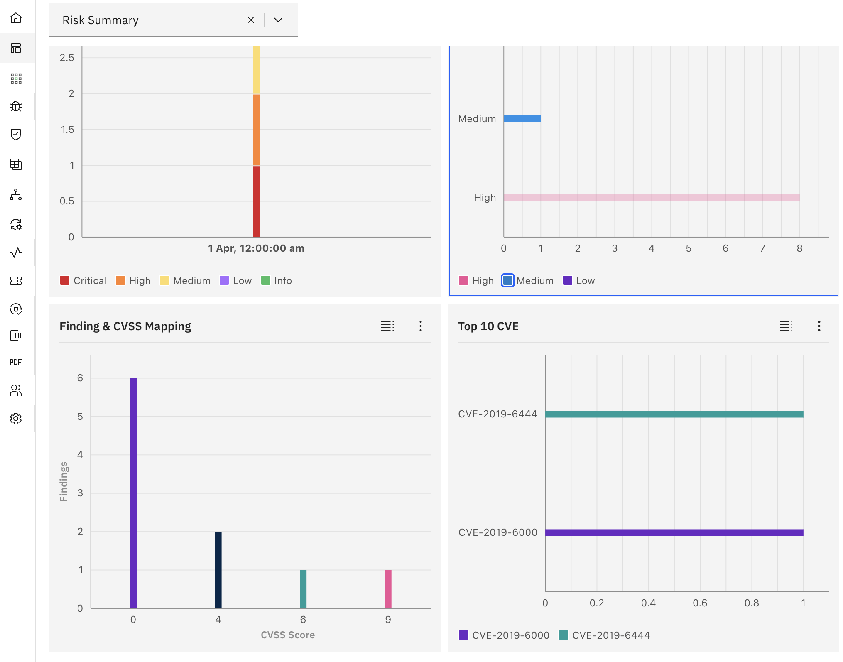
Task: Show Top 10 CVE as table
Action: [x=786, y=326]
